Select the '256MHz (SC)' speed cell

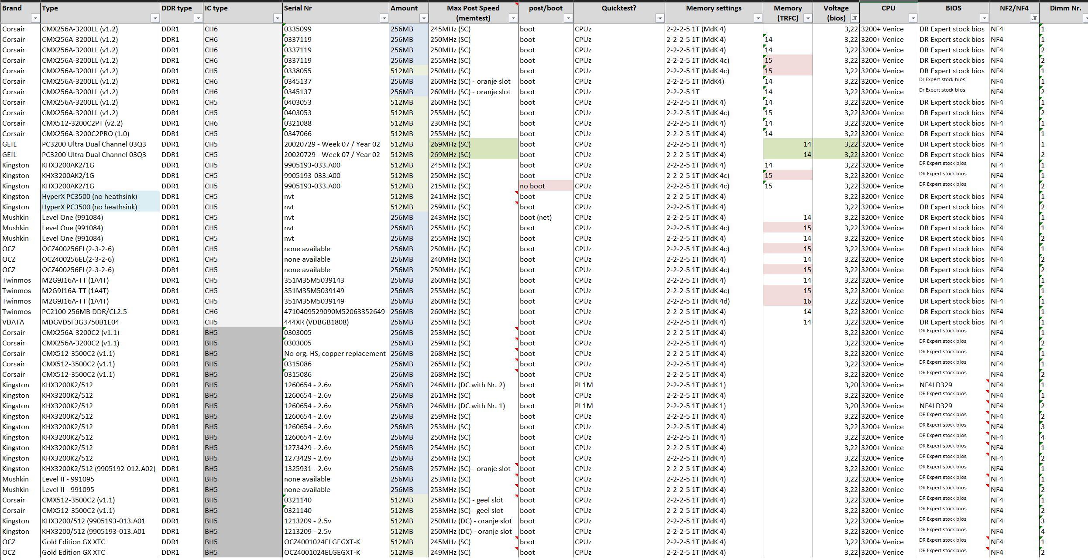click(x=474, y=458)
